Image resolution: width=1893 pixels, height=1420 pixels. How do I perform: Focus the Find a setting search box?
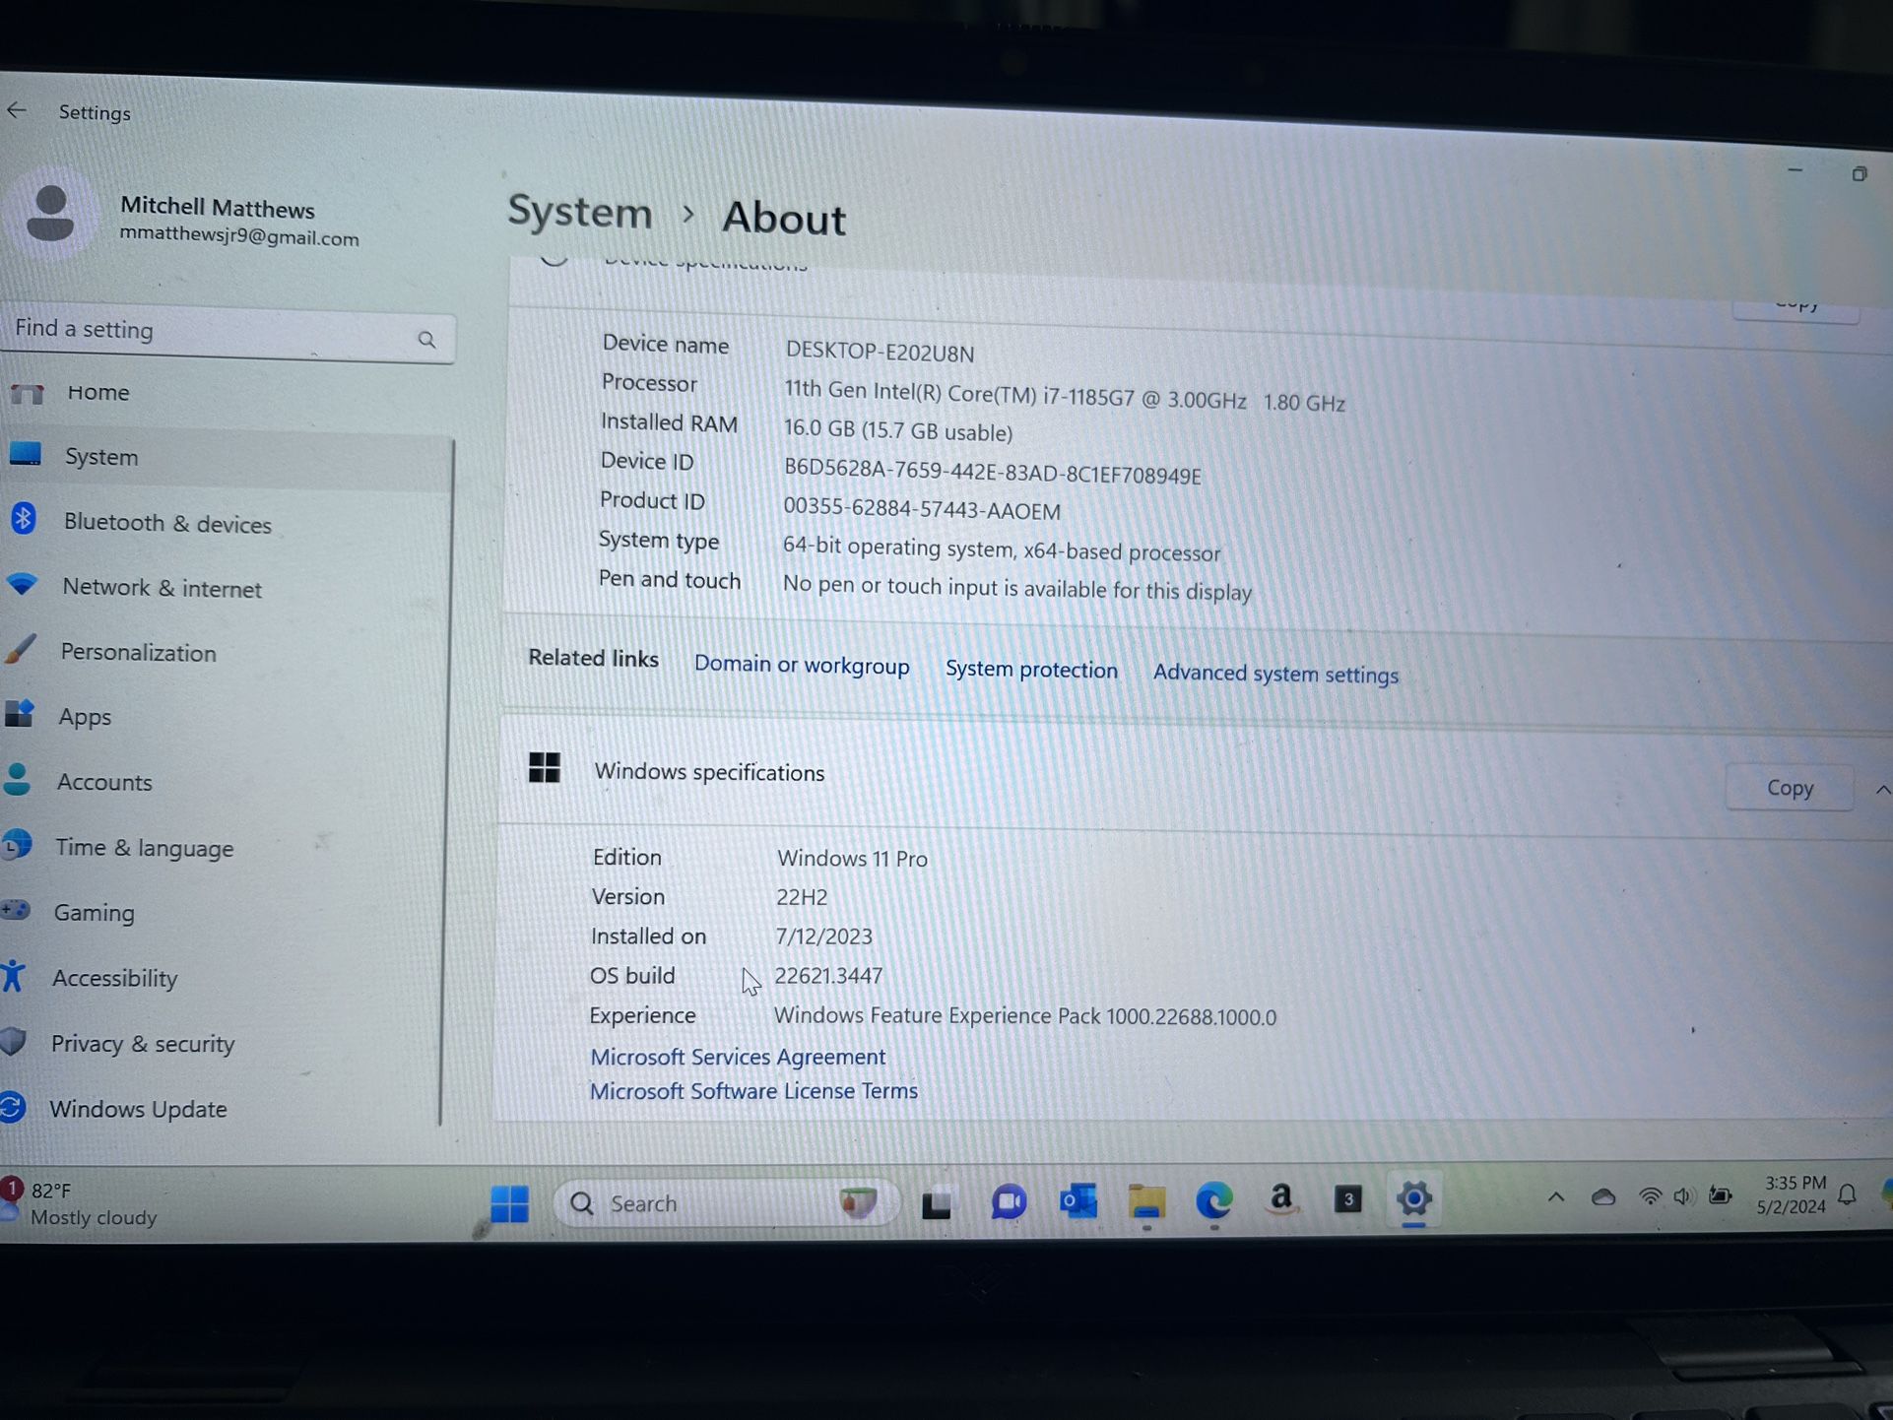227,334
